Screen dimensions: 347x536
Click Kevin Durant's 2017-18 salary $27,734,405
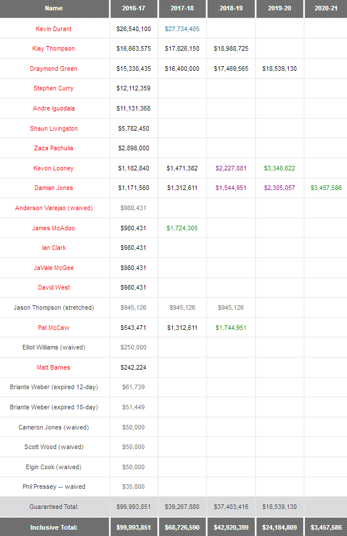[182, 29]
